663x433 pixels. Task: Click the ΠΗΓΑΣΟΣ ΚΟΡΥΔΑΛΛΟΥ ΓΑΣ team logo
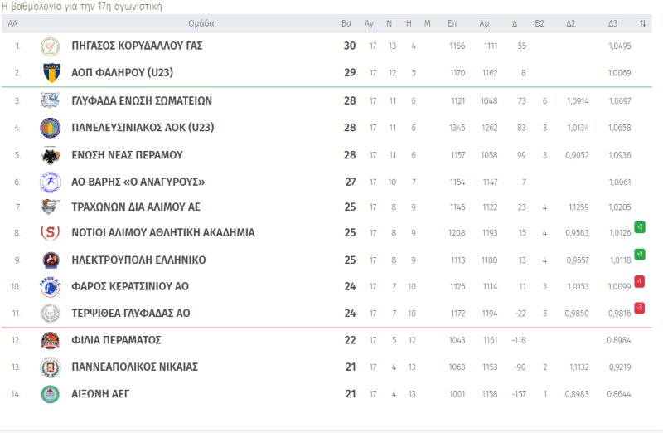(50, 46)
